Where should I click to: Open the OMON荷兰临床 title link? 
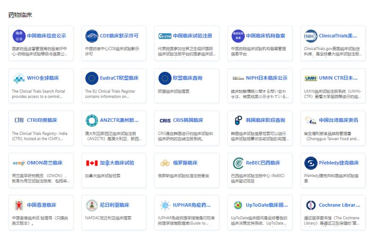[x=44, y=162]
